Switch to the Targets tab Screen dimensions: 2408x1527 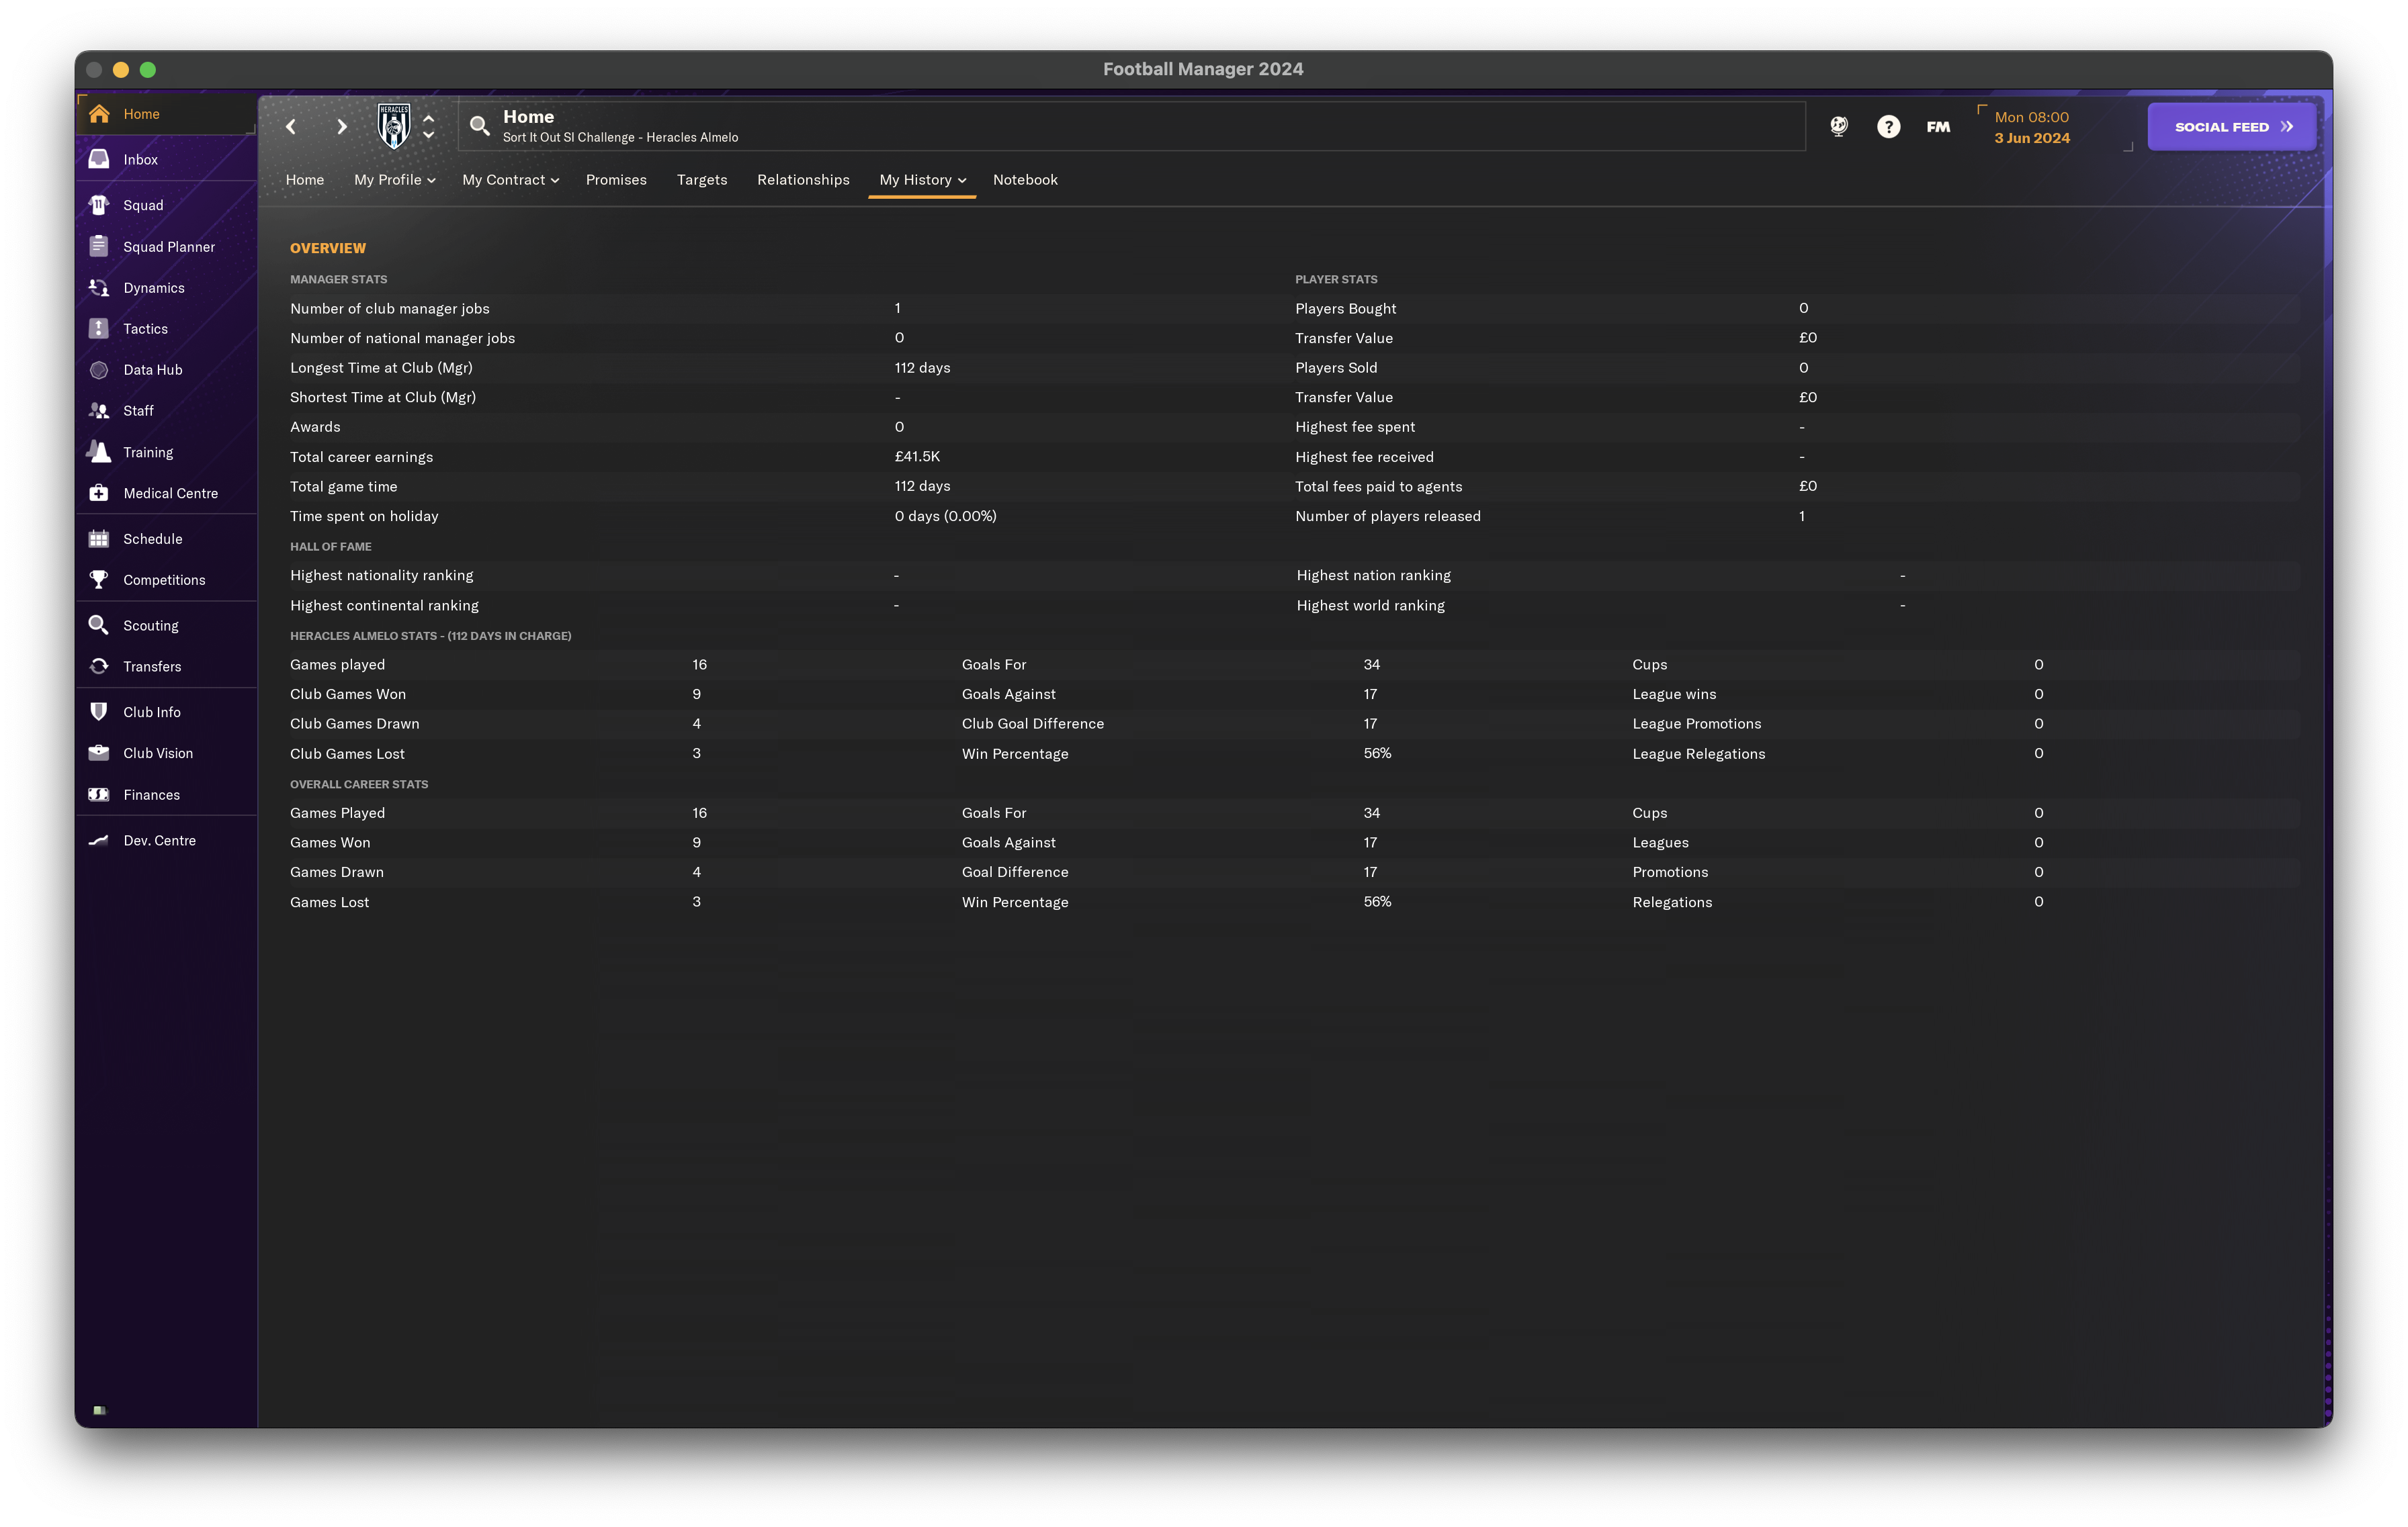pos(702,180)
